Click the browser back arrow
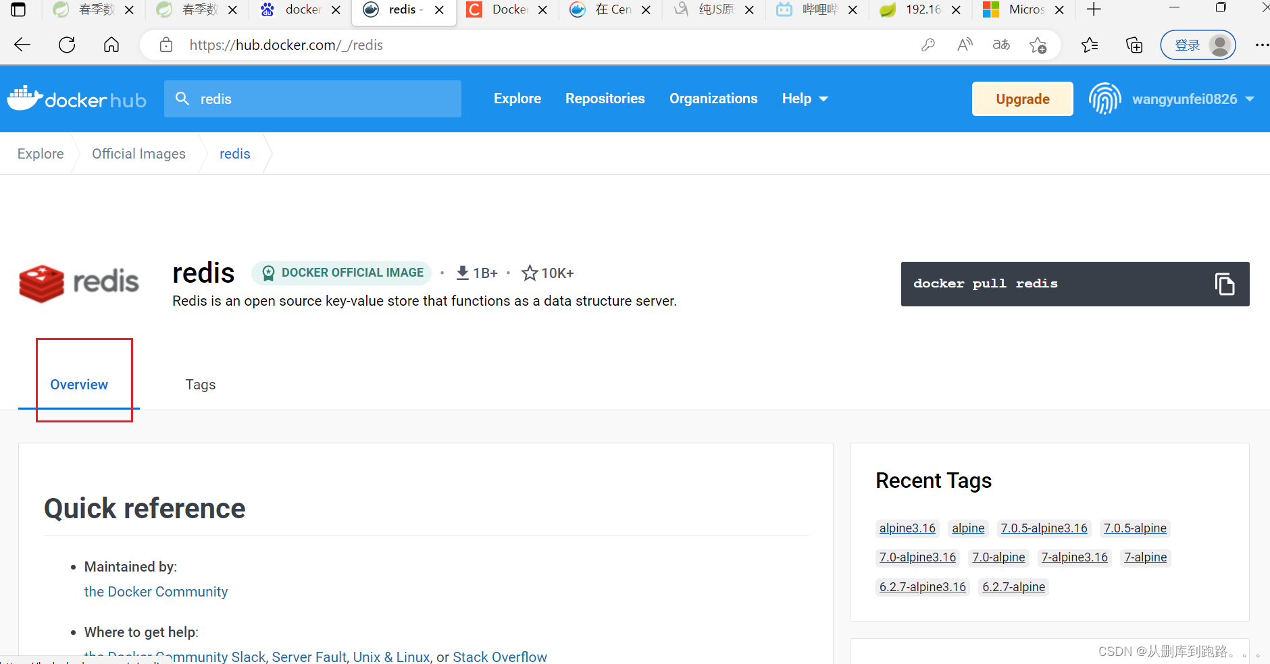 click(x=22, y=45)
